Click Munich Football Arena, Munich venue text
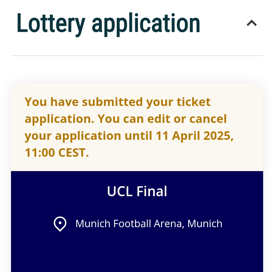The height and width of the screenshot is (272, 273). pos(149,224)
